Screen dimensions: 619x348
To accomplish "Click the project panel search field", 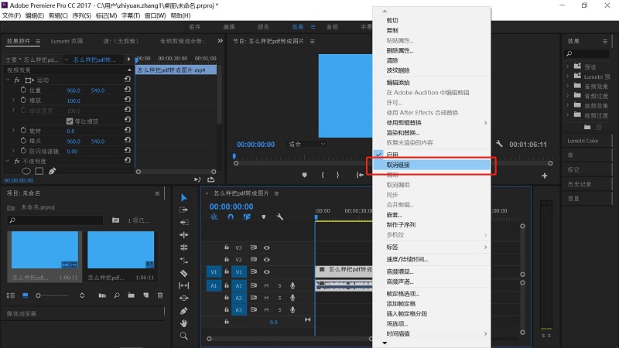I will (x=55, y=220).
